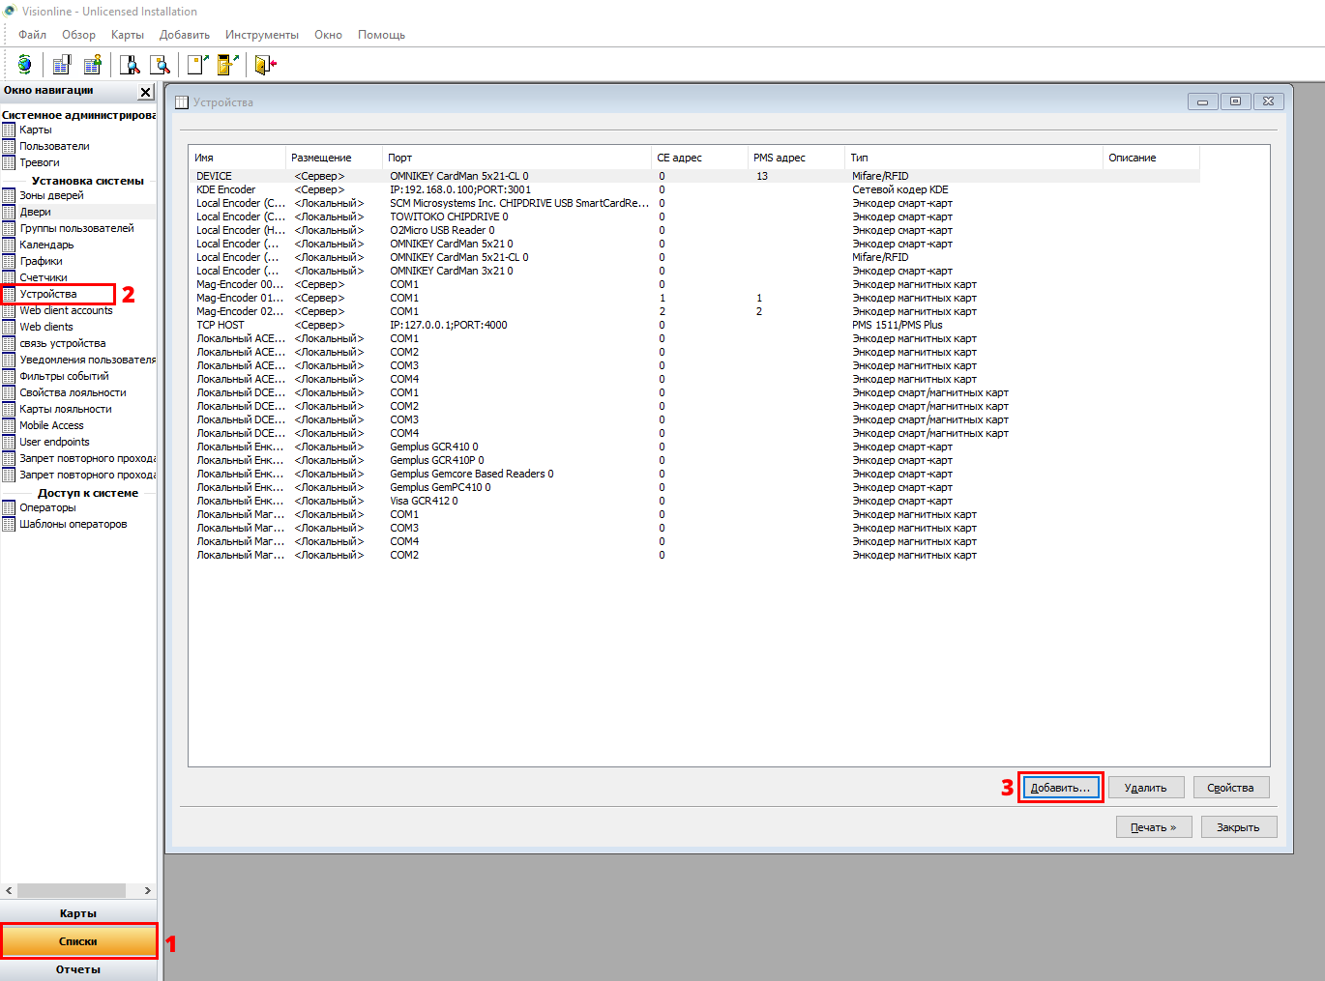The image size is (1325, 981).
Task: Select Операторы in navigation list
Action: tap(47, 507)
